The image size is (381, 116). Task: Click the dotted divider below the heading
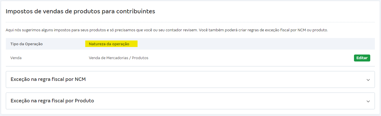(x=190, y=22)
